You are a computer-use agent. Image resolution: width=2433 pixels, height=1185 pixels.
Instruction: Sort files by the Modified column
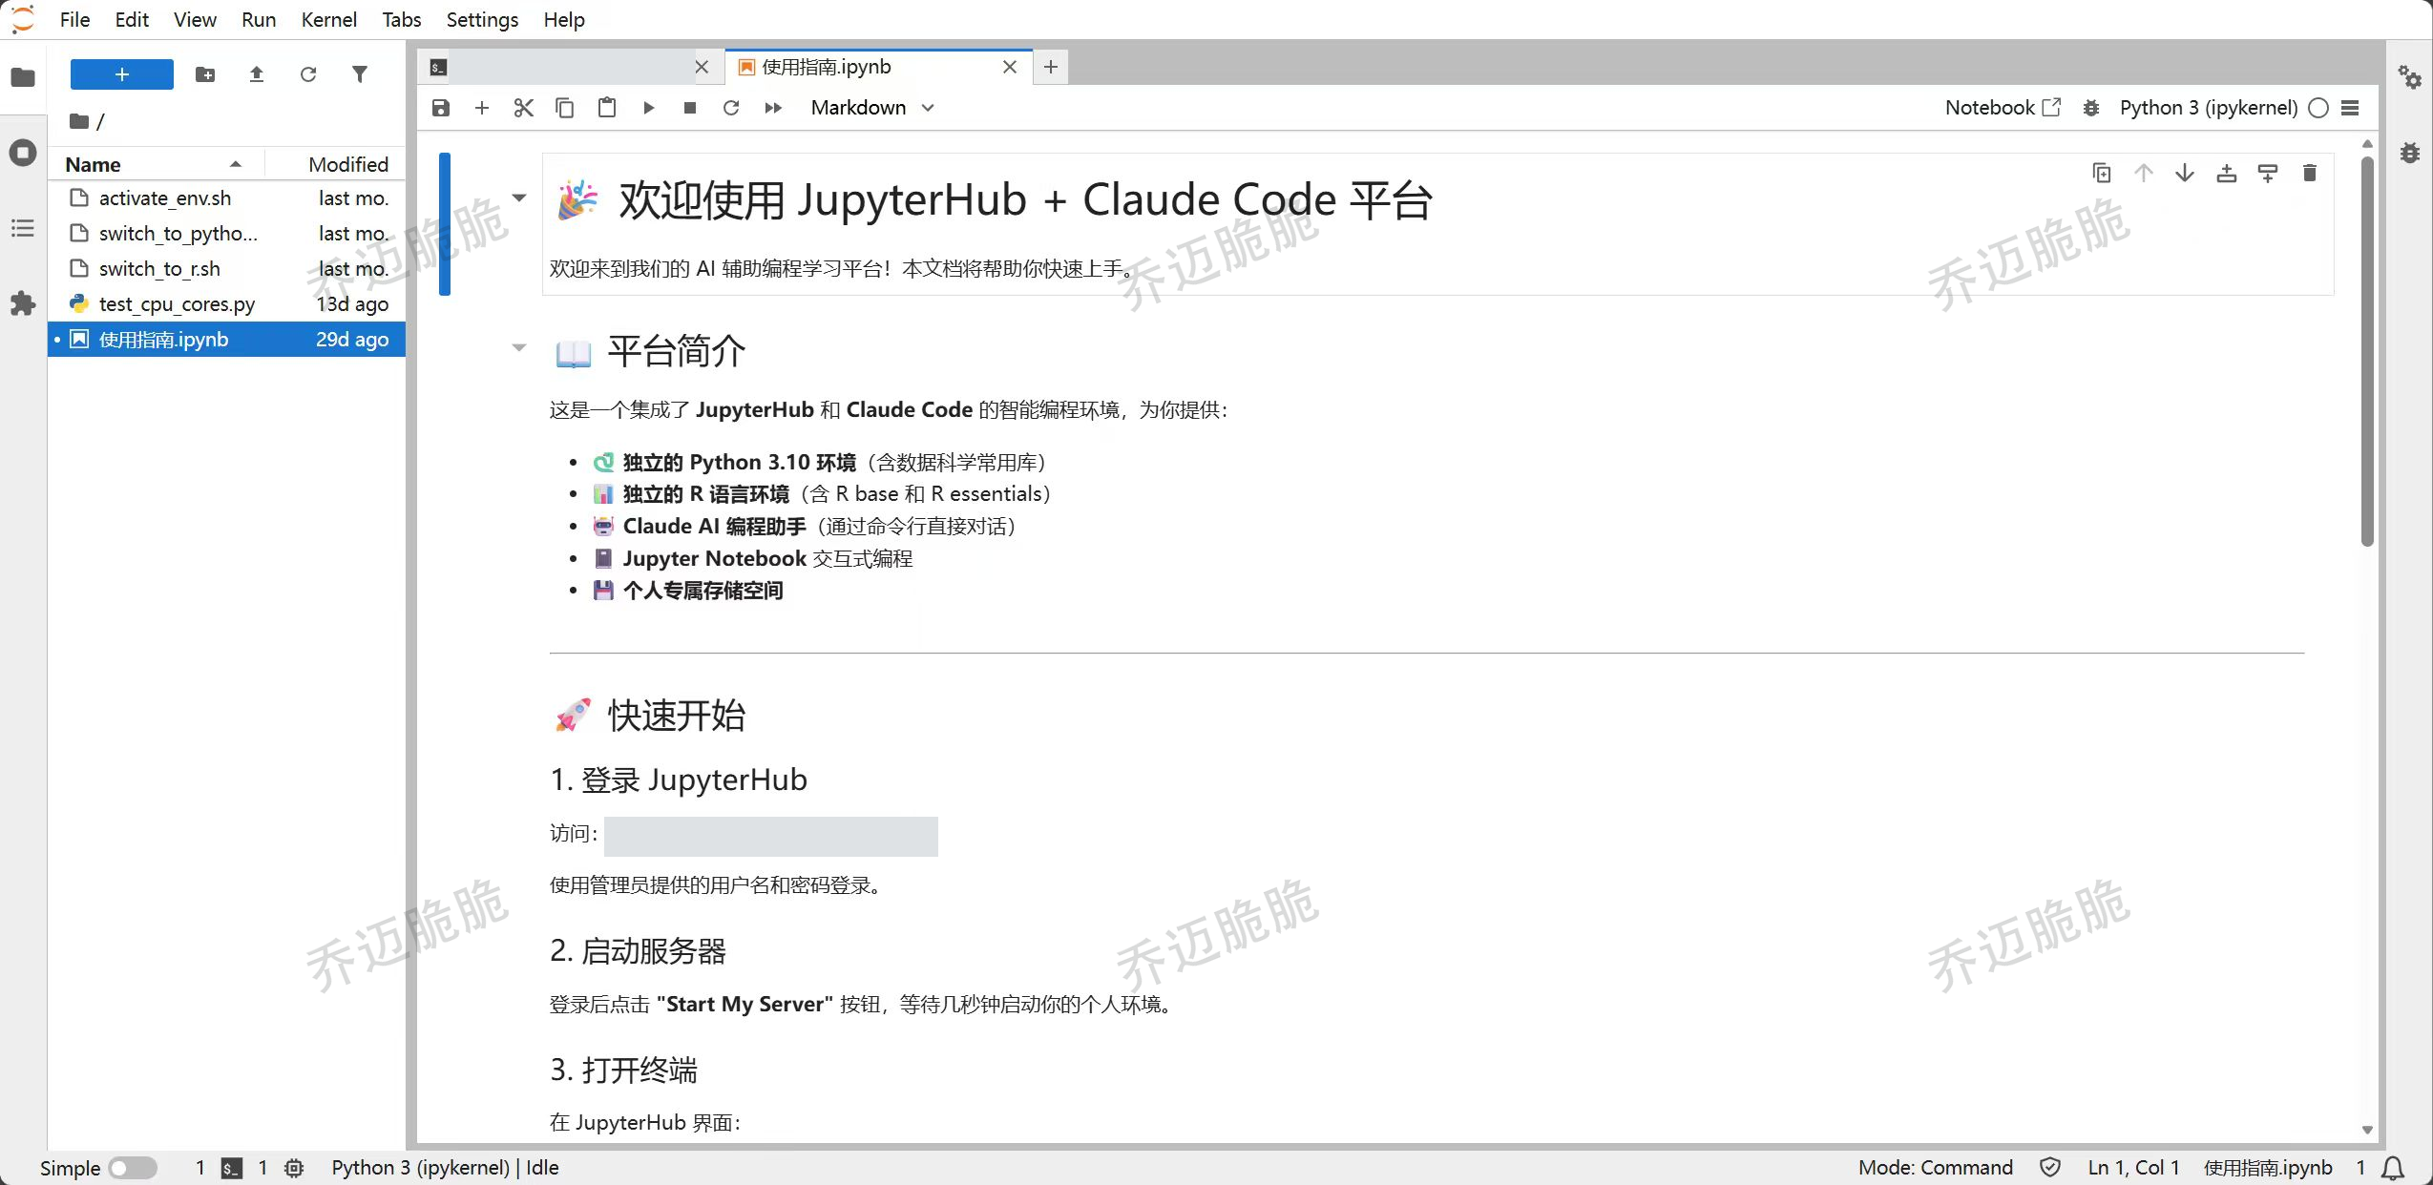click(336, 164)
